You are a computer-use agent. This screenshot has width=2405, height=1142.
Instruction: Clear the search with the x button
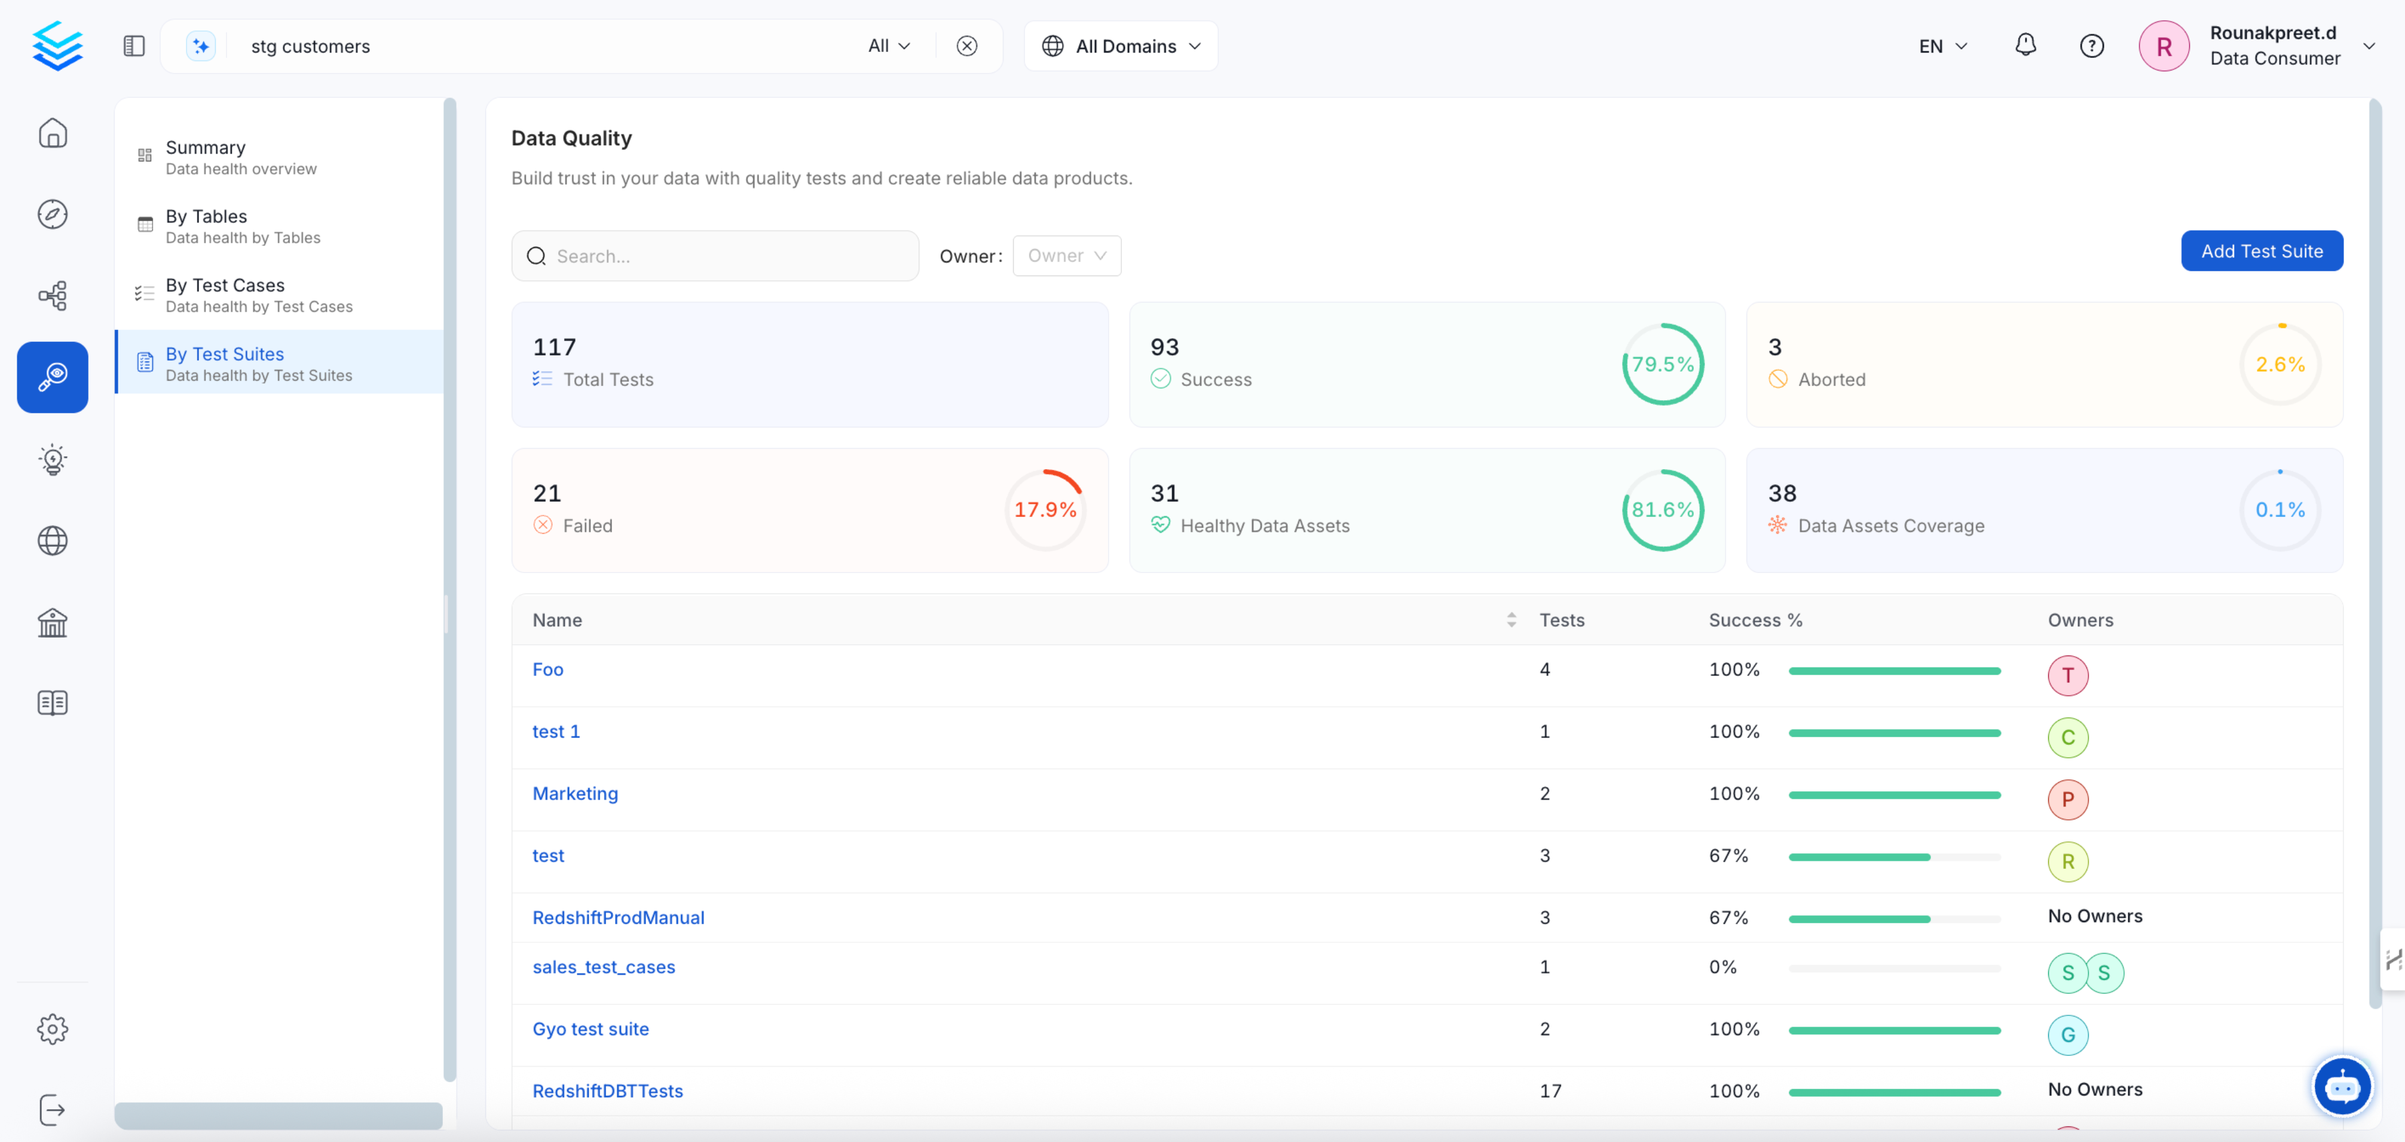[x=967, y=45]
